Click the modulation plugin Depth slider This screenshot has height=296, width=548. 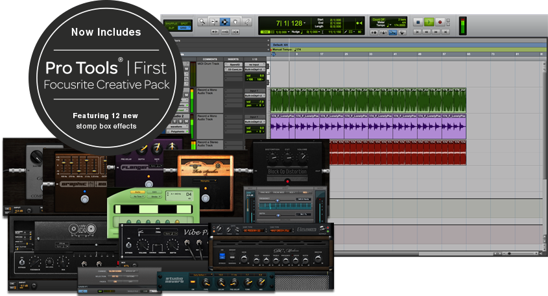(x=277, y=215)
